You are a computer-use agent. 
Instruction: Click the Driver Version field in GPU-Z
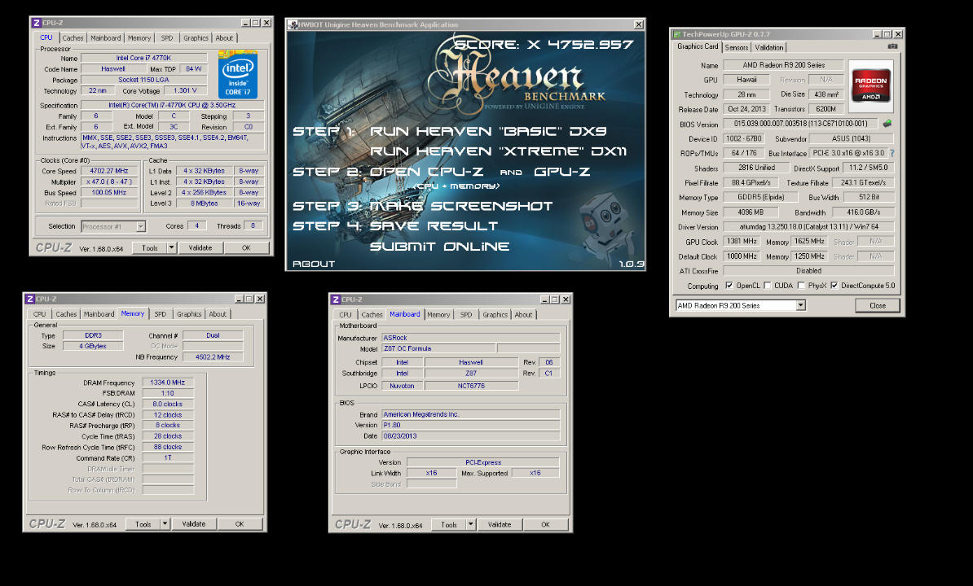[x=808, y=227]
